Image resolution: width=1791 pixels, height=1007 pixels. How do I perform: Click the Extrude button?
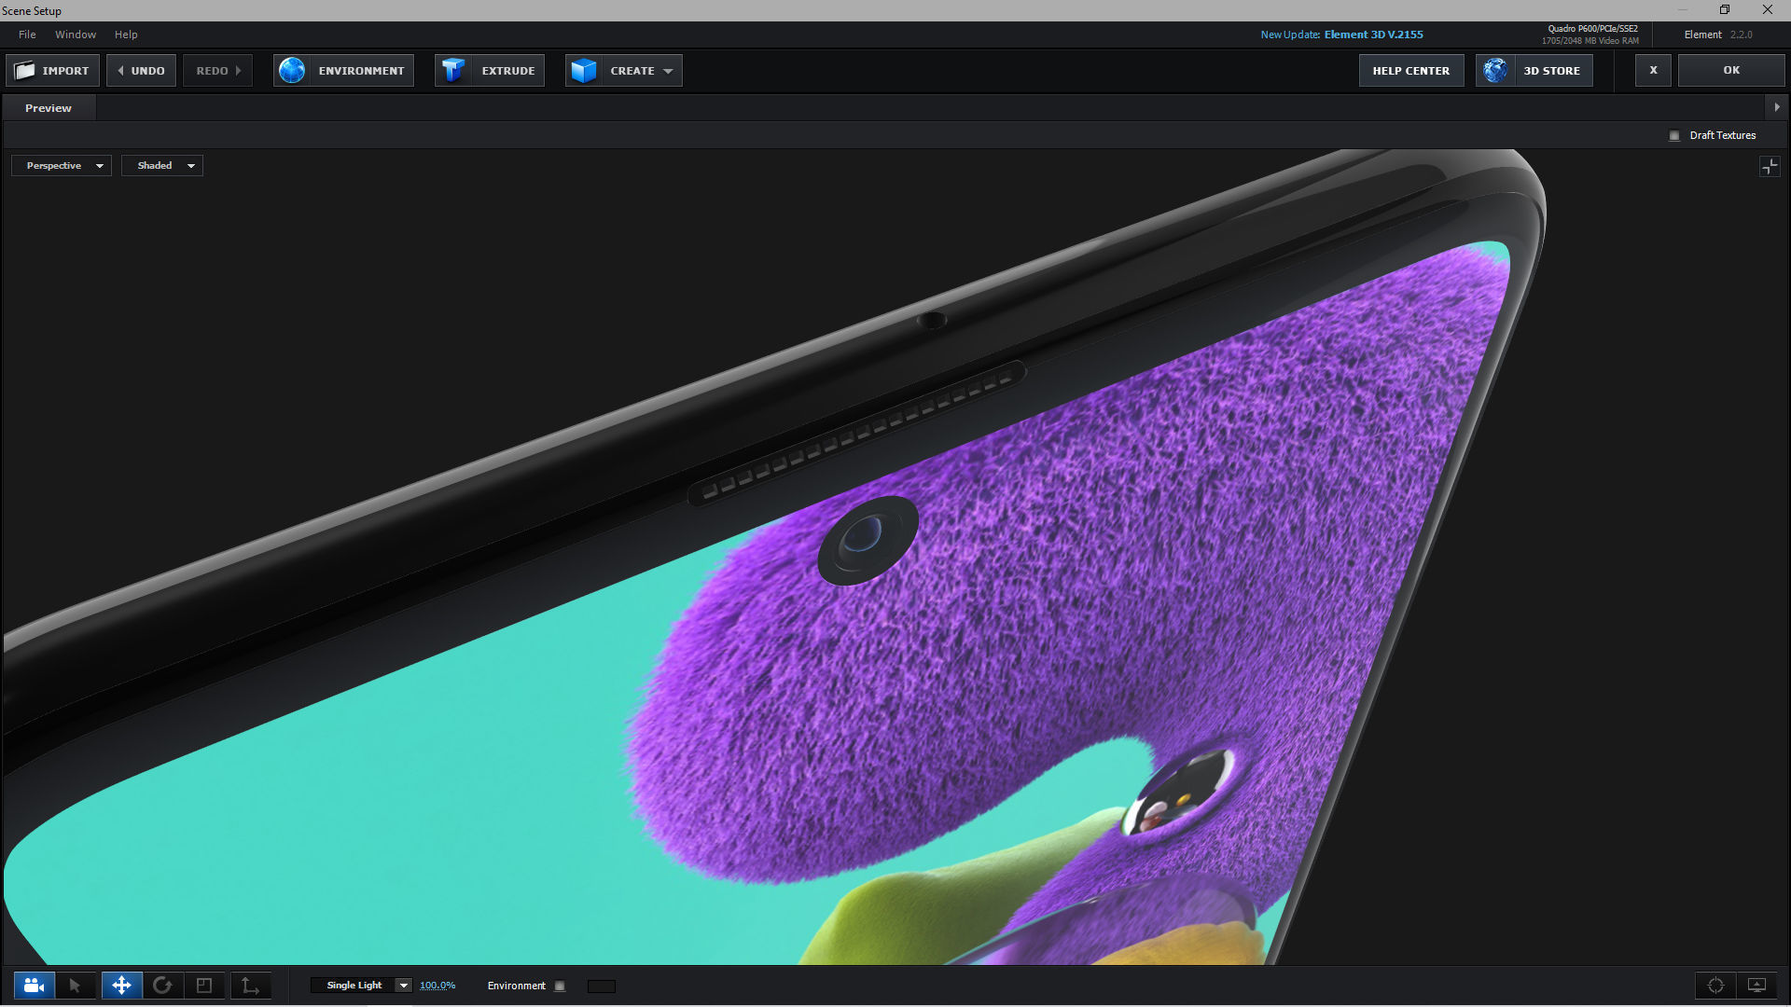pyautogui.click(x=490, y=71)
